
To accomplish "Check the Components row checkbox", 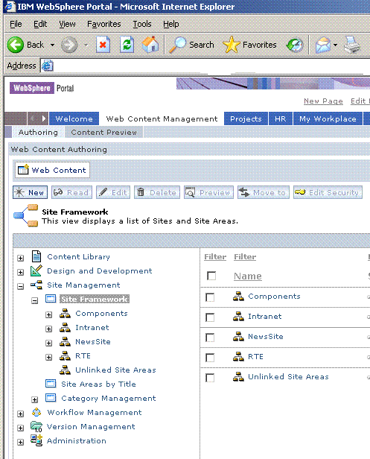I will (x=210, y=297).
